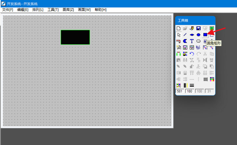Click the save floppy disk icon

[198, 28]
